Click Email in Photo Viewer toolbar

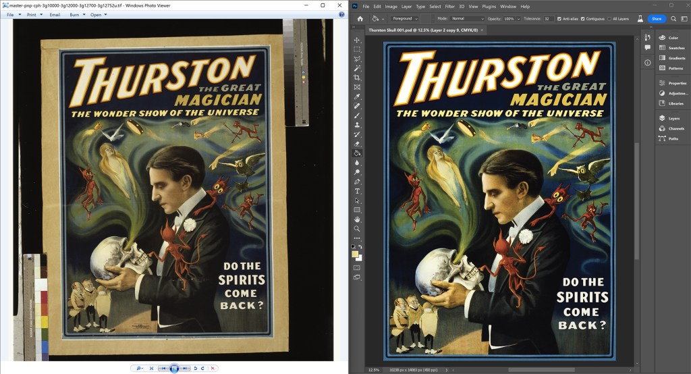tap(55, 14)
